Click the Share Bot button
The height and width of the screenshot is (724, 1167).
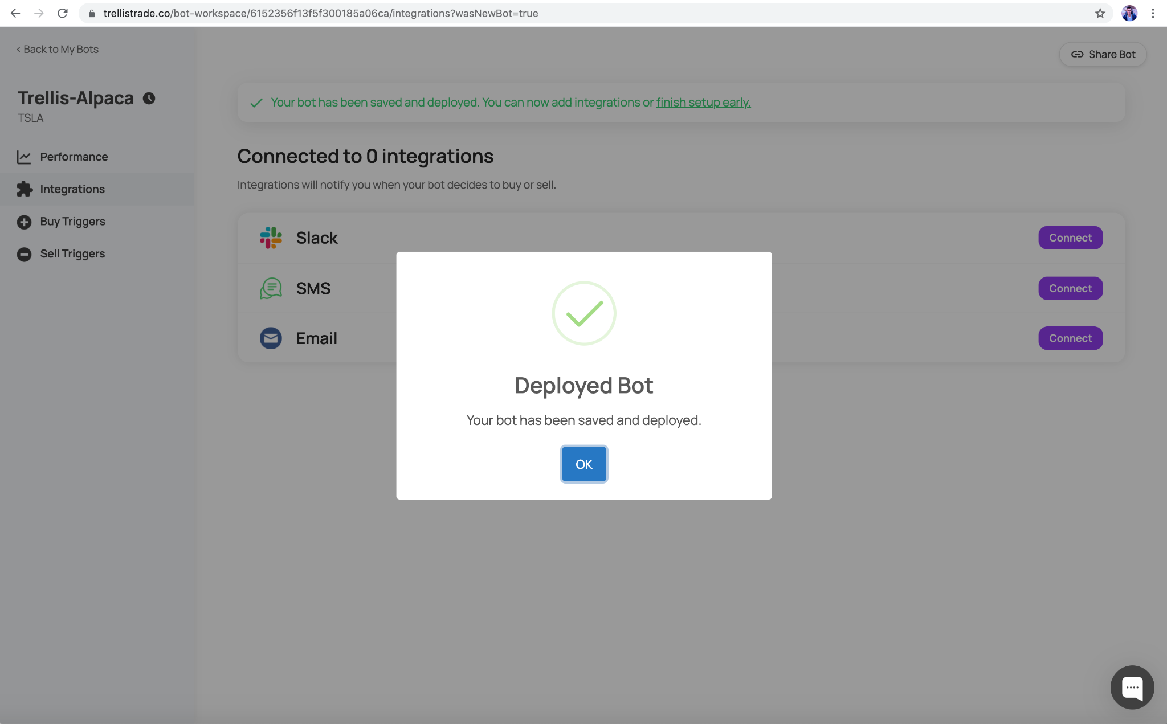pyautogui.click(x=1103, y=55)
